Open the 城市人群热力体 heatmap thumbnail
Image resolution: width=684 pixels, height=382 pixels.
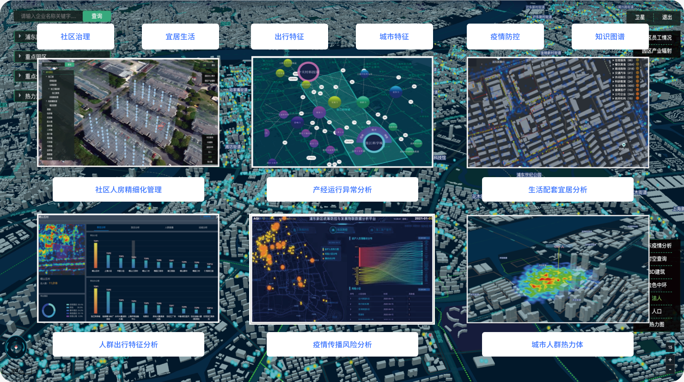click(x=558, y=269)
